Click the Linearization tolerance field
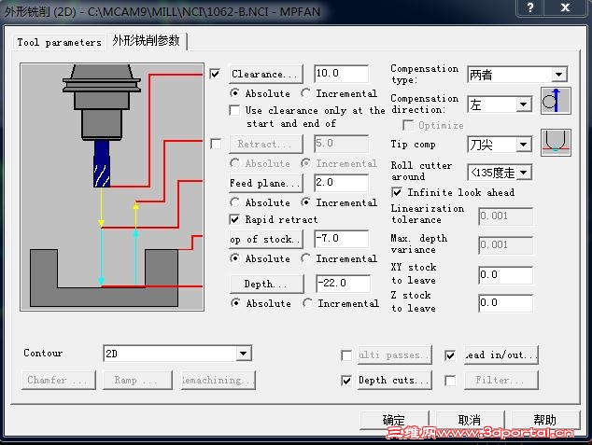The height and width of the screenshot is (445, 592). click(505, 216)
